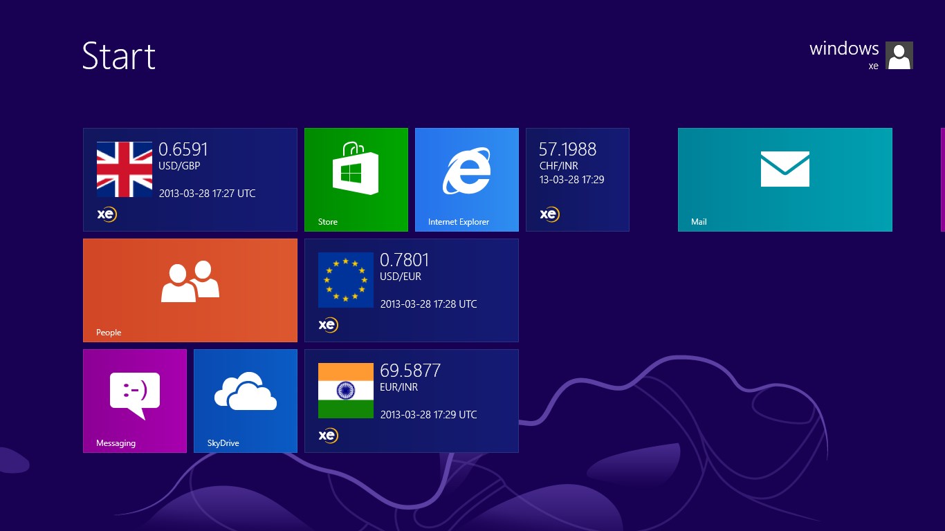Click the 69.5877 EUR/INR rate value
Screen dimensions: 945x531
tap(410, 371)
